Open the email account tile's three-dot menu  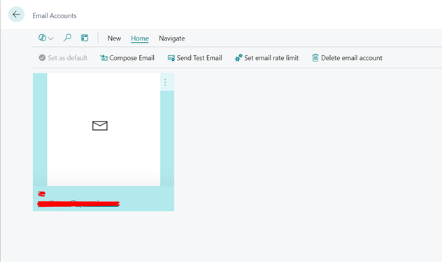click(x=166, y=82)
